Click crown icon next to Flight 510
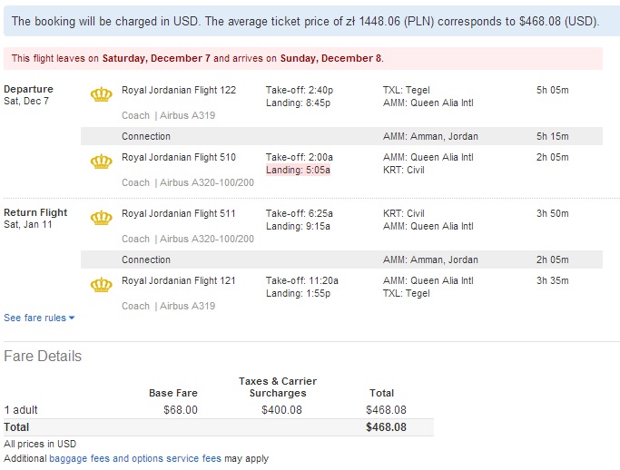This screenshot has width=620, height=470. click(102, 162)
